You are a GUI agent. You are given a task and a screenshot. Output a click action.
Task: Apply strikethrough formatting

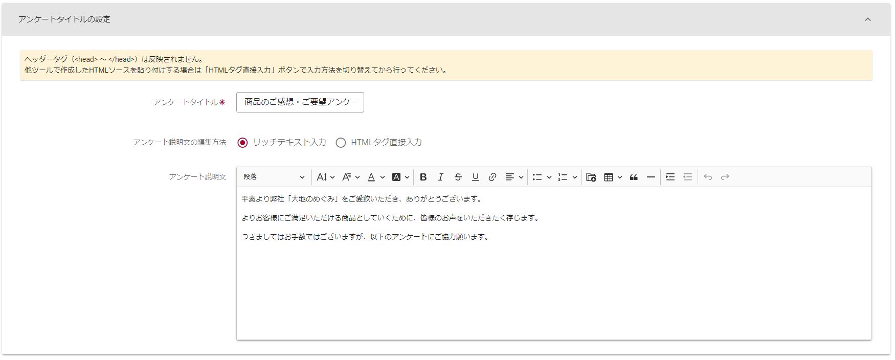(x=458, y=177)
